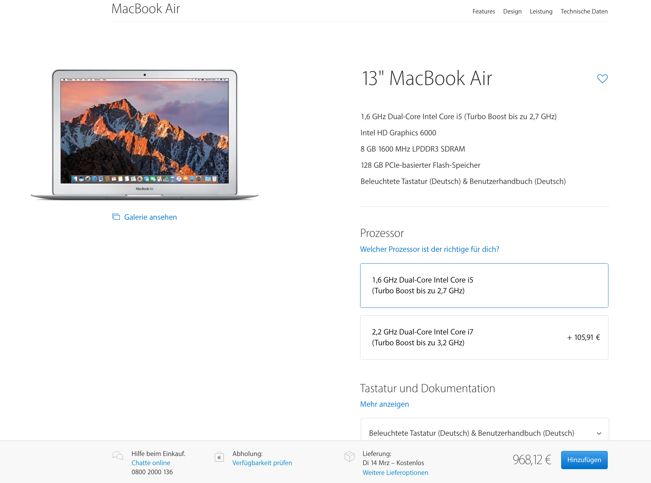651x483 pixels.
Task: Click the MacBook Air page title
Action: tap(146, 9)
